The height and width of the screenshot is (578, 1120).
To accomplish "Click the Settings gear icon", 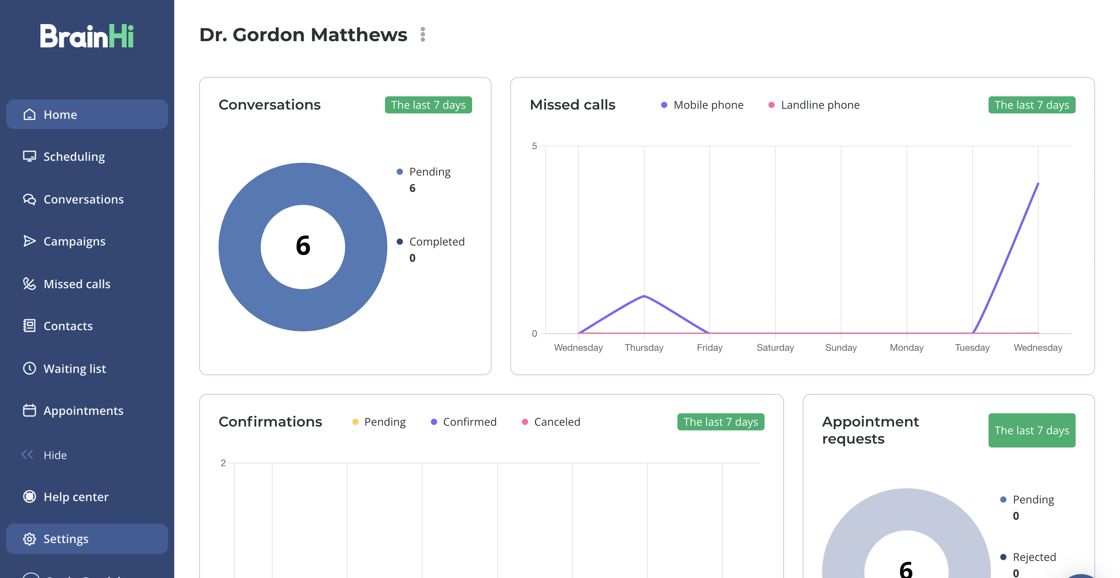I will coord(29,538).
